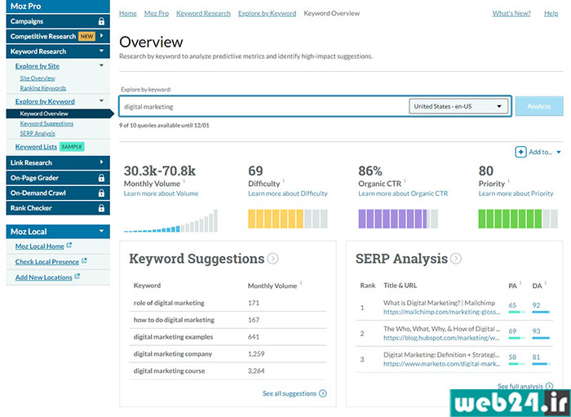The height and width of the screenshot is (417, 571).
Task: Click the external link icon beside Moz Local Home
Action: pos(69,246)
